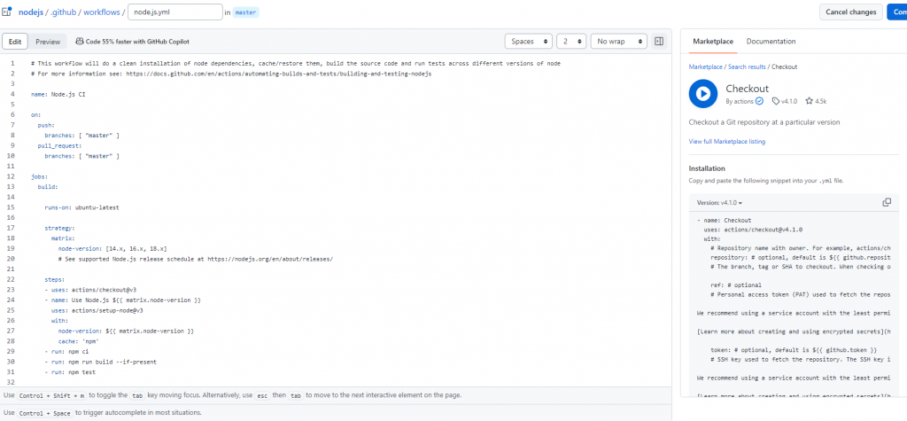
Task: Click the 'strategy:' line in editor
Action: click(59, 228)
